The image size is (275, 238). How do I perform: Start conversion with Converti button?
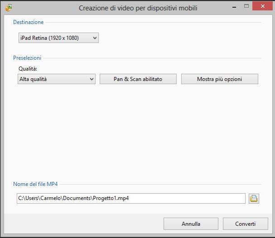tap(245, 224)
